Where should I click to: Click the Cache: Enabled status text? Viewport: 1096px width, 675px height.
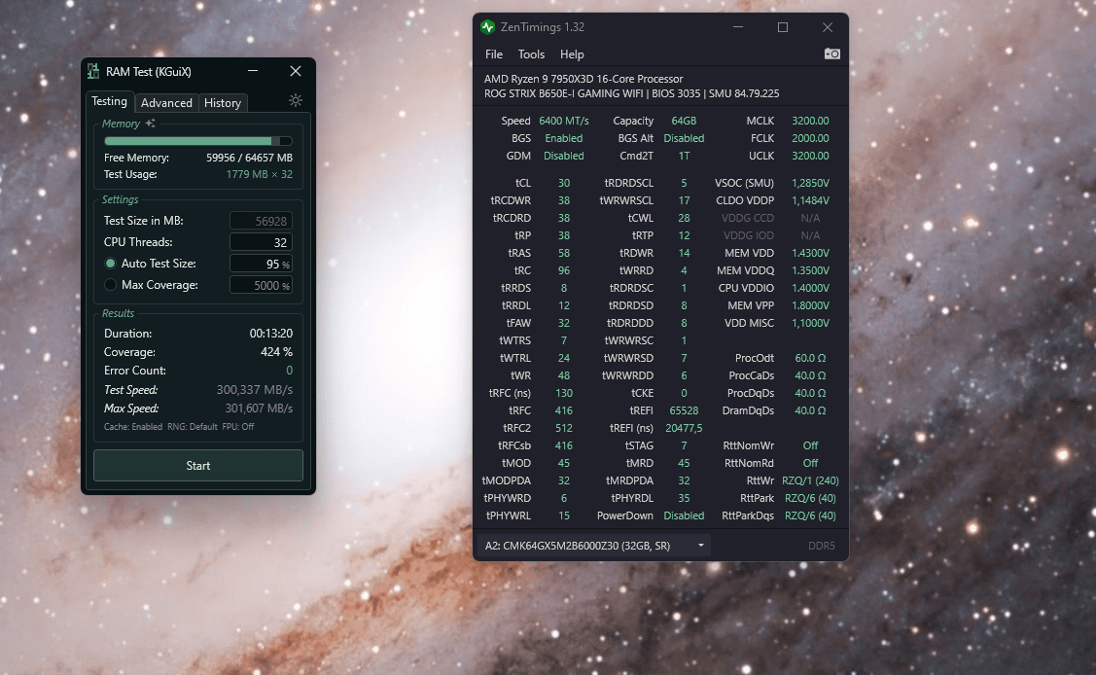coord(133,427)
